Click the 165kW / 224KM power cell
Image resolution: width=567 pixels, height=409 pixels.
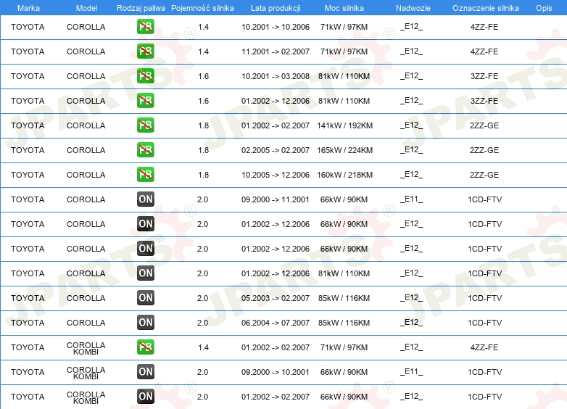click(344, 150)
